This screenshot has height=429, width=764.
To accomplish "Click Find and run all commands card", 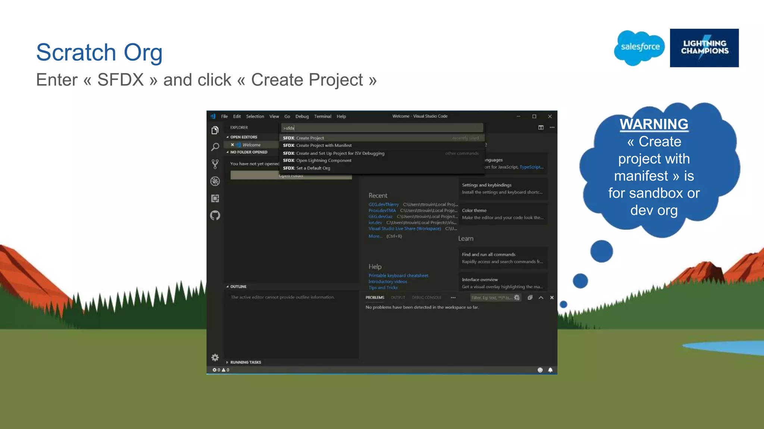I will [x=503, y=258].
